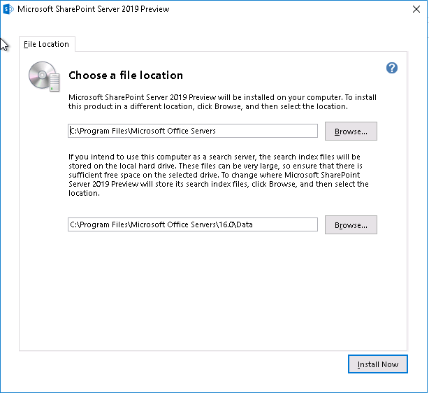The height and width of the screenshot is (393, 429).
Task: Start setup with Install Now
Action: 377,364
